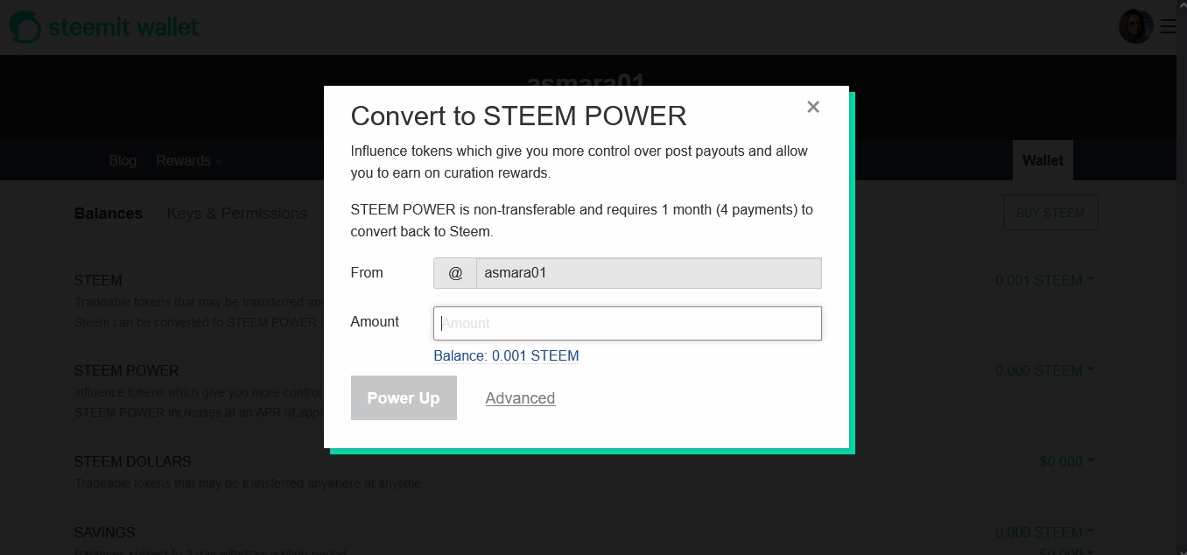Click the From account field asmara01

(x=649, y=273)
